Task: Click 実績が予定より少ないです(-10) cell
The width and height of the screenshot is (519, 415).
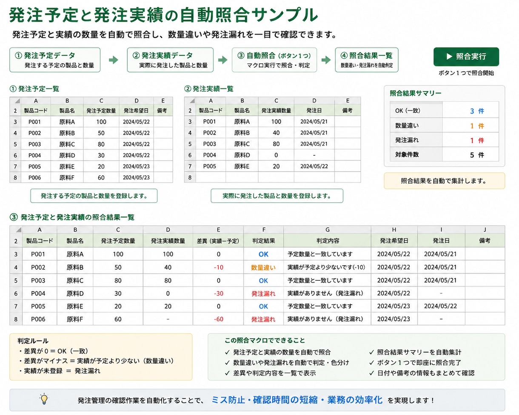Action: point(327,267)
